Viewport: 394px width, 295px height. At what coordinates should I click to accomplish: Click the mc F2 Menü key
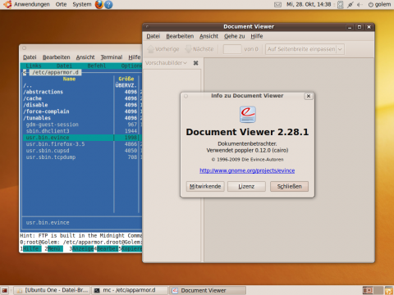(x=55, y=249)
